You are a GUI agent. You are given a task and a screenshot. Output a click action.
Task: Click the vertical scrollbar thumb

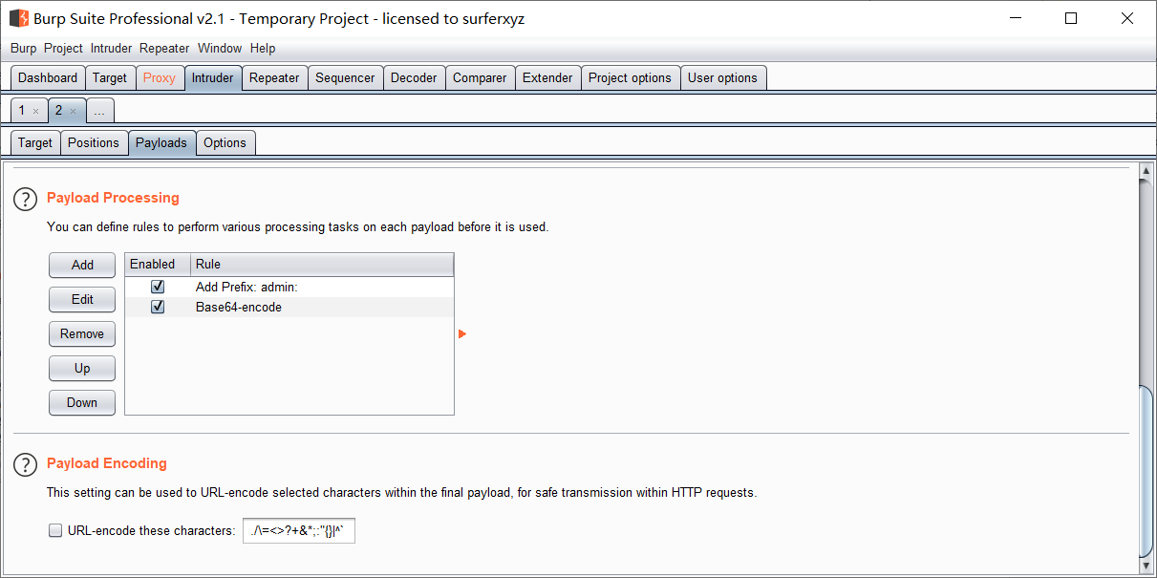(x=1146, y=471)
